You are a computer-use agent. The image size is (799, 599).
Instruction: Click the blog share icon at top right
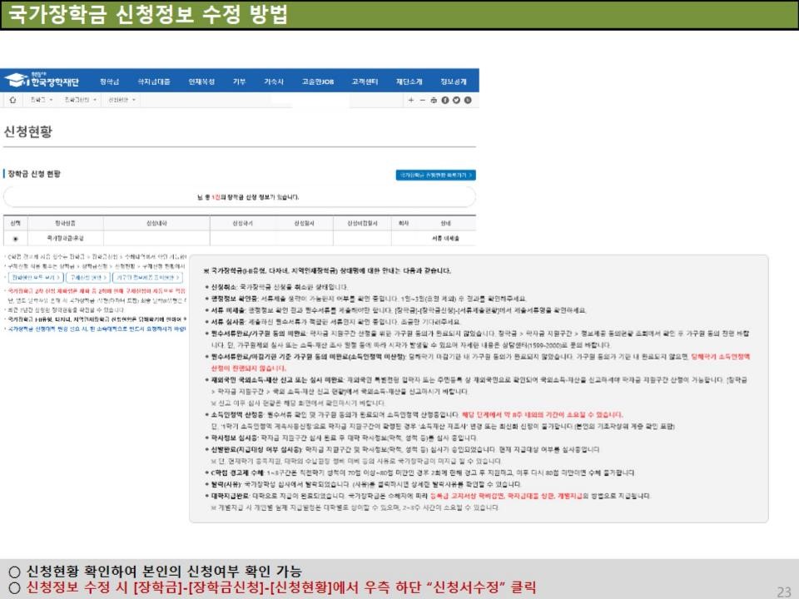pos(468,100)
